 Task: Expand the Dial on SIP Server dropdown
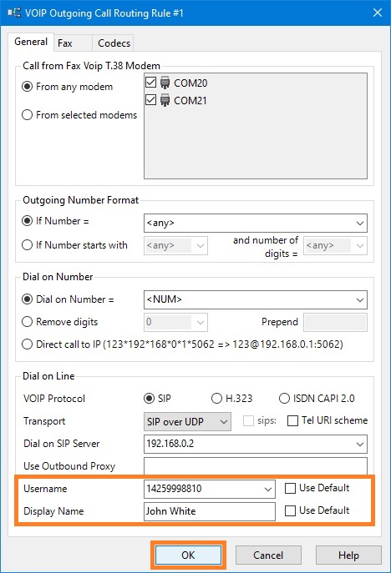360,444
